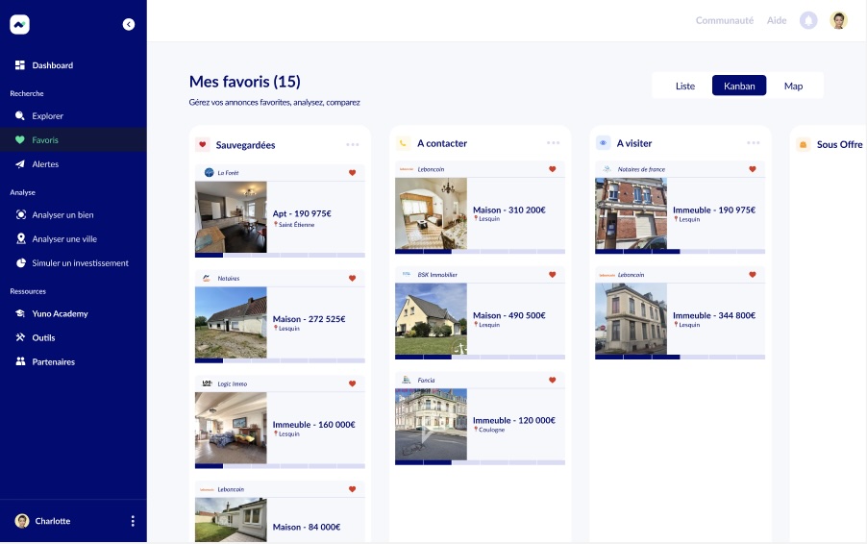This screenshot has height=544, width=867.
Task: Unfavorite the Maison 310 200€ listing
Action: point(553,169)
